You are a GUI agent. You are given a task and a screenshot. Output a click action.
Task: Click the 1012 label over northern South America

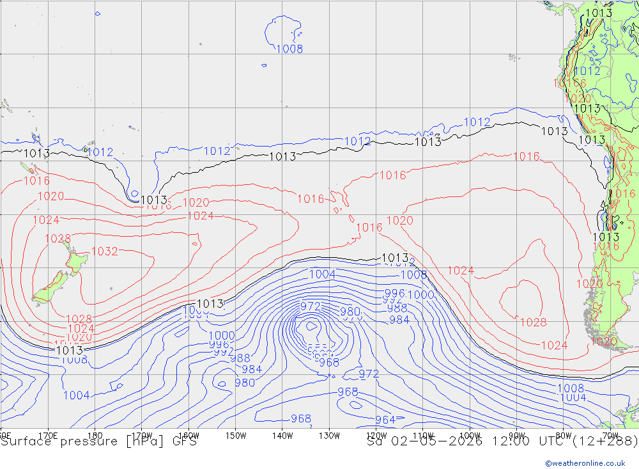[587, 71]
